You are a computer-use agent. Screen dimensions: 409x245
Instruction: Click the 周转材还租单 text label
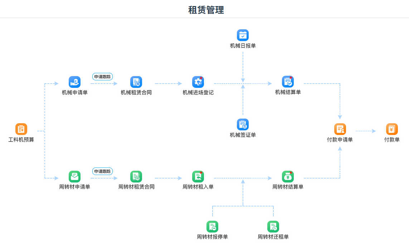coord(273,237)
